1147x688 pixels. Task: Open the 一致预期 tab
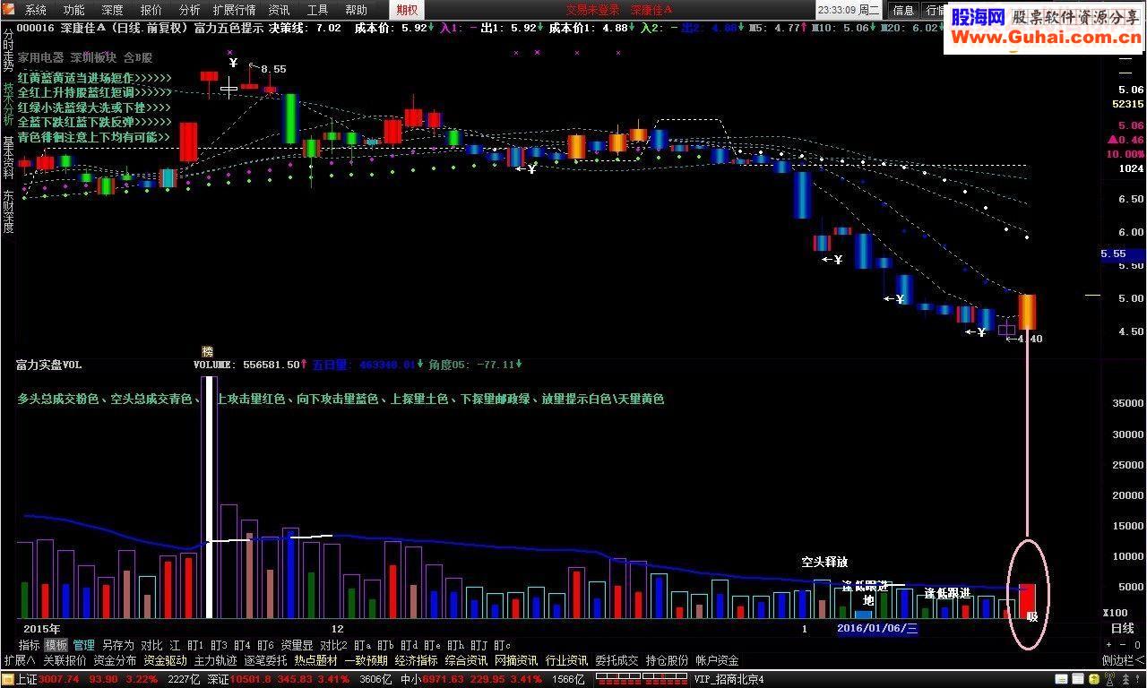tap(366, 660)
